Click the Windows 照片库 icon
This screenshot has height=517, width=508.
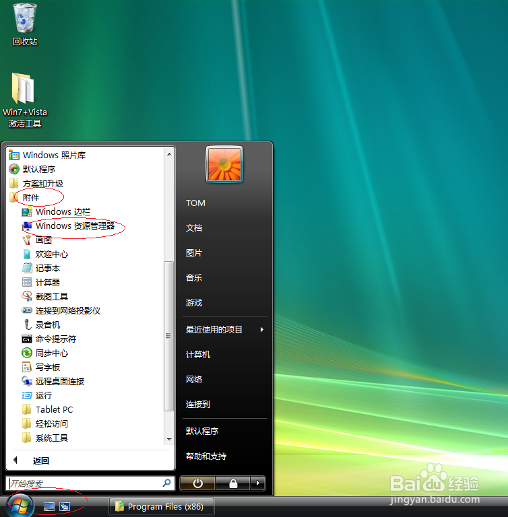tap(14, 155)
